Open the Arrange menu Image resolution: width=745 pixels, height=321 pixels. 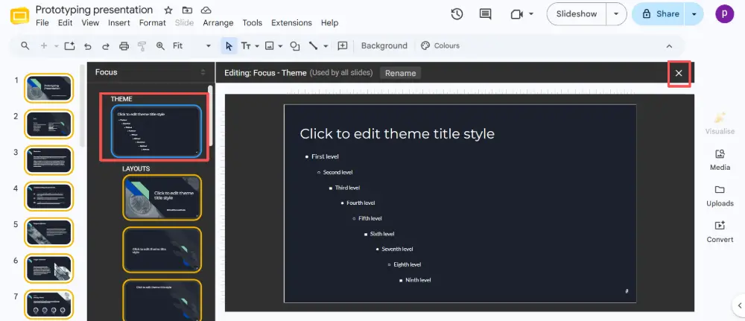click(x=218, y=23)
